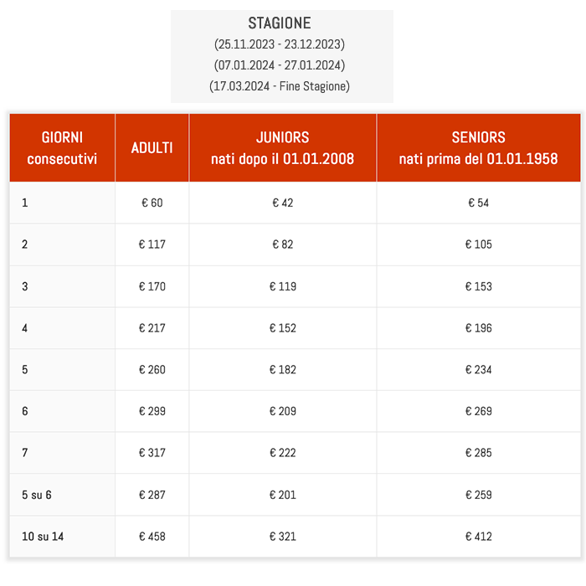The height and width of the screenshot is (586, 586).
Task: Click the SENIORS nati prima del 01.01.1958 header
Action: (478, 148)
